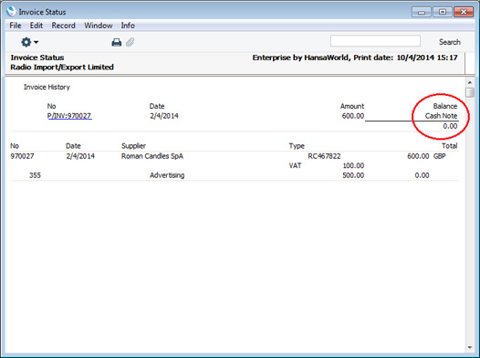Click the '500.00' Advertising amount
Screen dimensions: 480x358
(353, 175)
